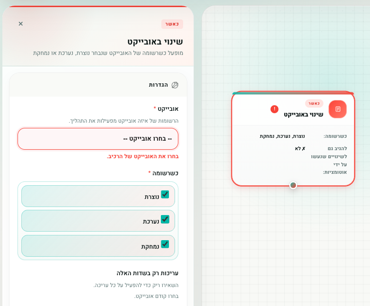Viewport: 370px width, 306px height.
Task: Select the שינוי באובייקט node title on canvas
Action: point(303,115)
